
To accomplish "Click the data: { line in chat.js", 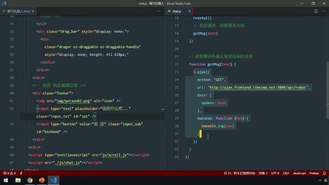I will click(x=205, y=95).
